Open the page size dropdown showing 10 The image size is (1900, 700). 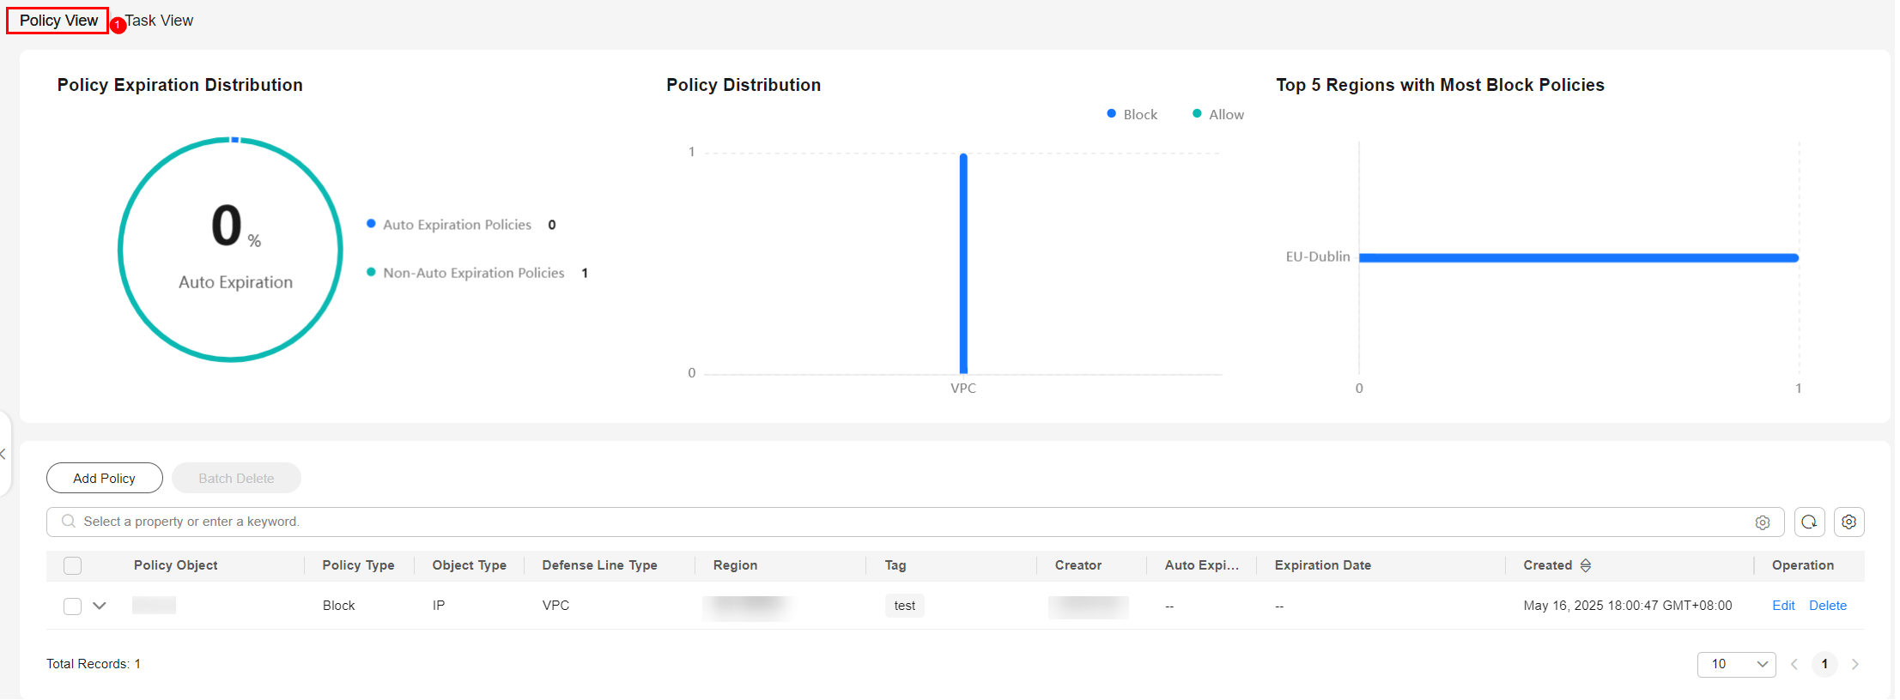point(1736,664)
